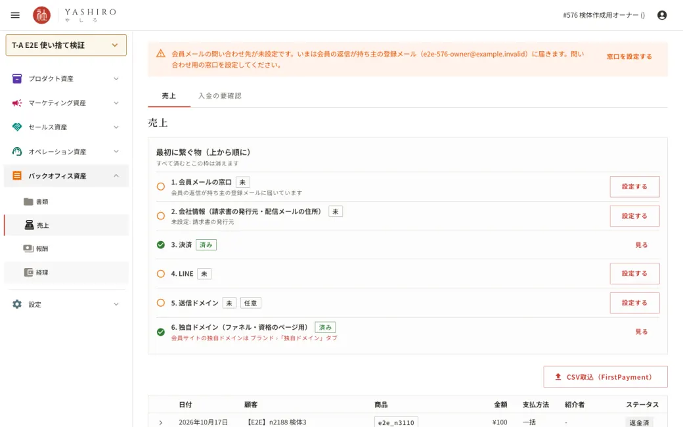Open 経理 in the sidebar
Viewport: 683px width, 427px height.
tap(66, 273)
